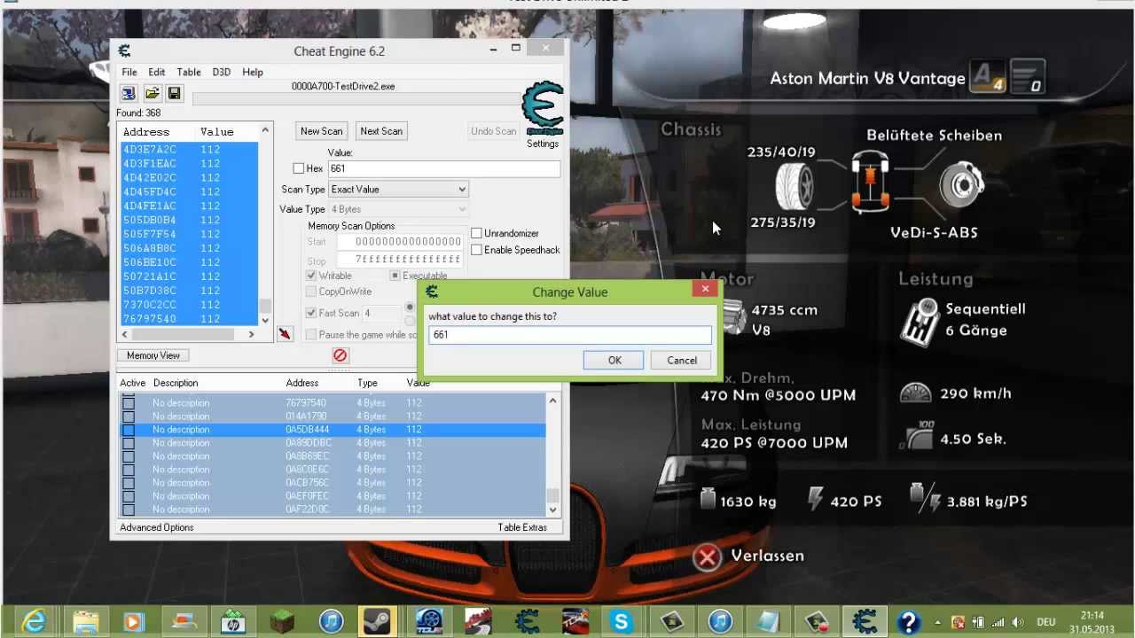The width and height of the screenshot is (1135, 638).
Task: Select found address 4D3E7A2C
Action: [189, 150]
